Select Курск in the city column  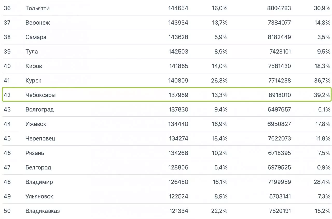coord(33,81)
